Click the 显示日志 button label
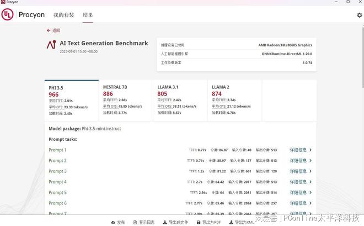This screenshot has height=226, width=364. 147,223
